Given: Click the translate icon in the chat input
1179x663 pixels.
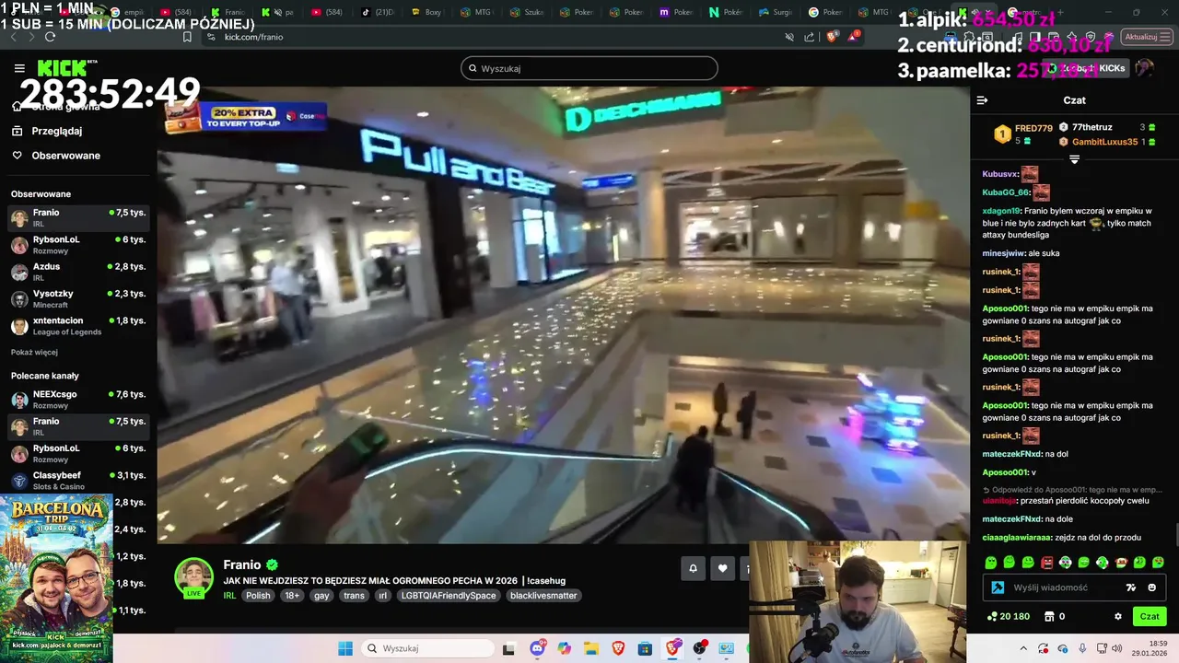Looking at the screenshot, I should (1131, 587).
